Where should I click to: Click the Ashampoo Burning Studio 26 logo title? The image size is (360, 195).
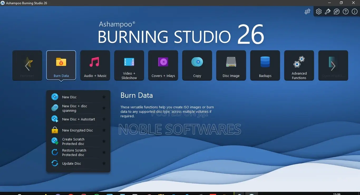tap(181, 33)
